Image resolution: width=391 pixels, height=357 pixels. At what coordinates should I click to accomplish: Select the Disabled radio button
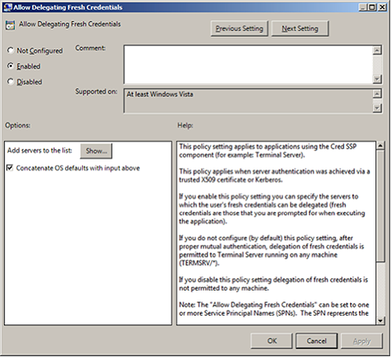click(x=10, y=81)
